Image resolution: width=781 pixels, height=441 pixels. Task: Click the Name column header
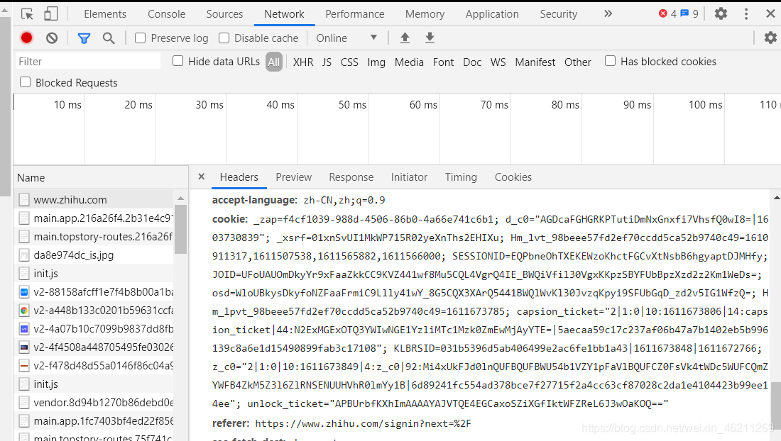pyautogui.click(x=101, y=177)
